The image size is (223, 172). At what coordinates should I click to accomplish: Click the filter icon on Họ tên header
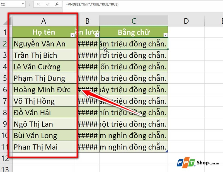tap(72, 35)
